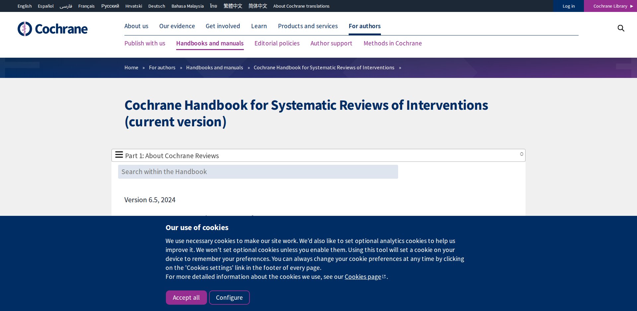Switch language to Simplified Chinese 简体中文

pos(258,6)
